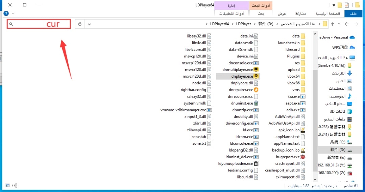
Task: Open recent locations dropdown near back arrow
Action: 339,24
